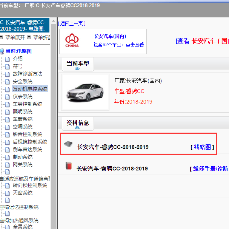Click the page icon beside 后视镜控制系统
The height and width of the screenshot is (229, 229).
[x=7, y=142]
